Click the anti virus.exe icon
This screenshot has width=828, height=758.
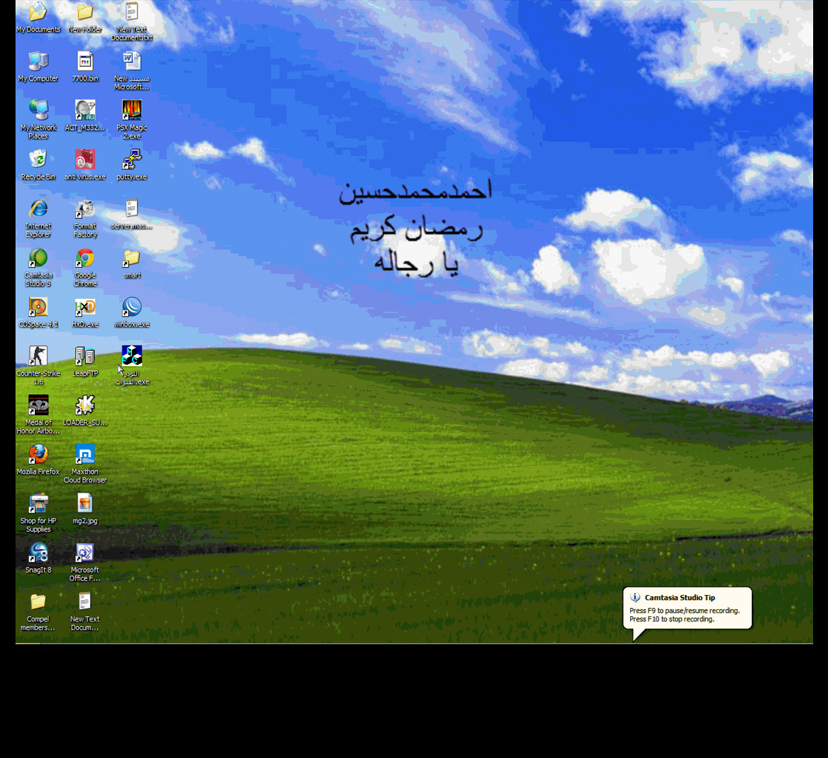click(x=85, y=160)
